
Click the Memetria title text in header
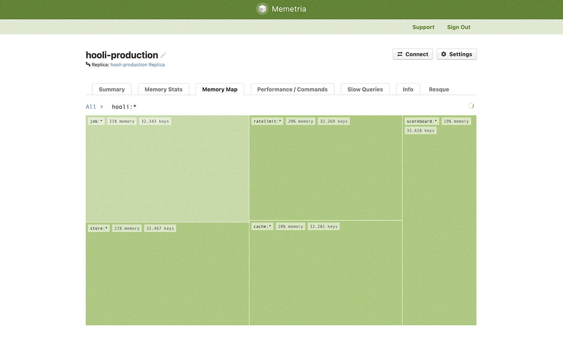pos(289,9)
